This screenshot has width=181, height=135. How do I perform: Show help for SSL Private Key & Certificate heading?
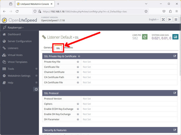79,56
